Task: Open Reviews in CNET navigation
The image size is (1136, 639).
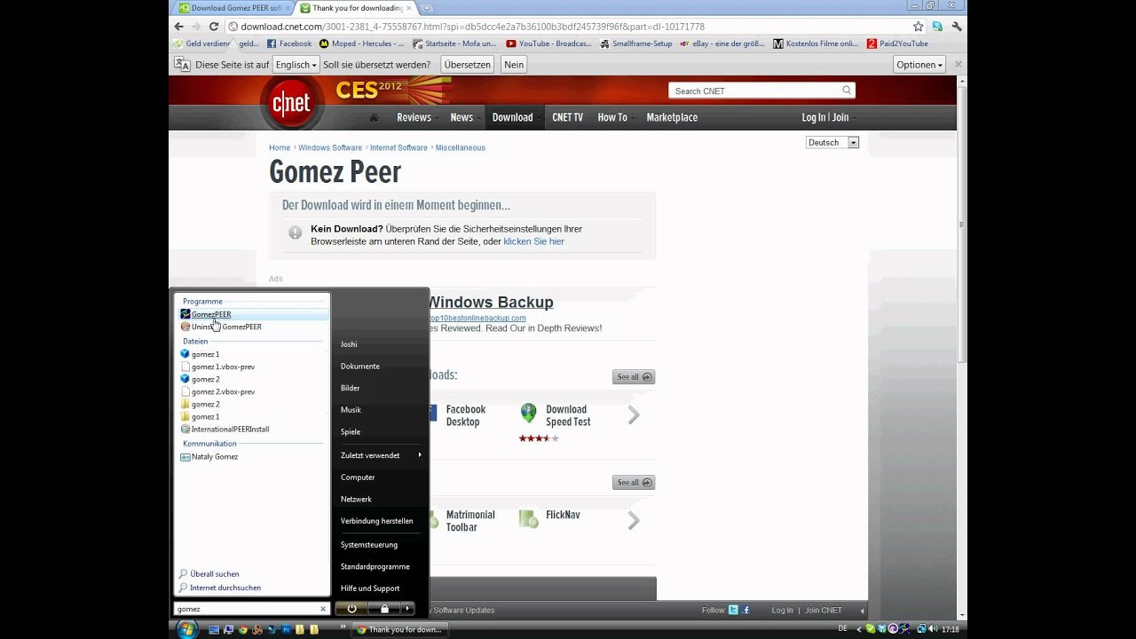Action: coord(414,117)
